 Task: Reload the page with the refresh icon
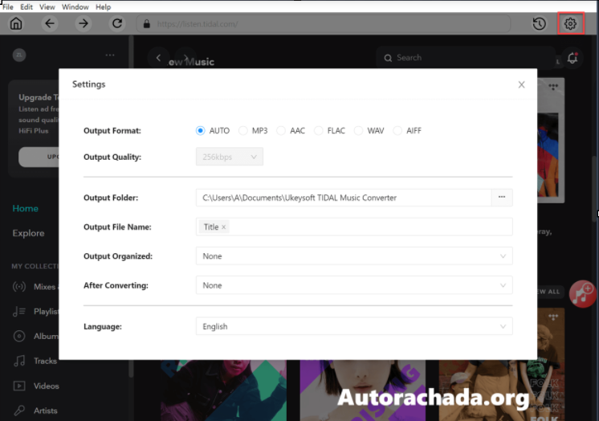(x=117, y=23)
